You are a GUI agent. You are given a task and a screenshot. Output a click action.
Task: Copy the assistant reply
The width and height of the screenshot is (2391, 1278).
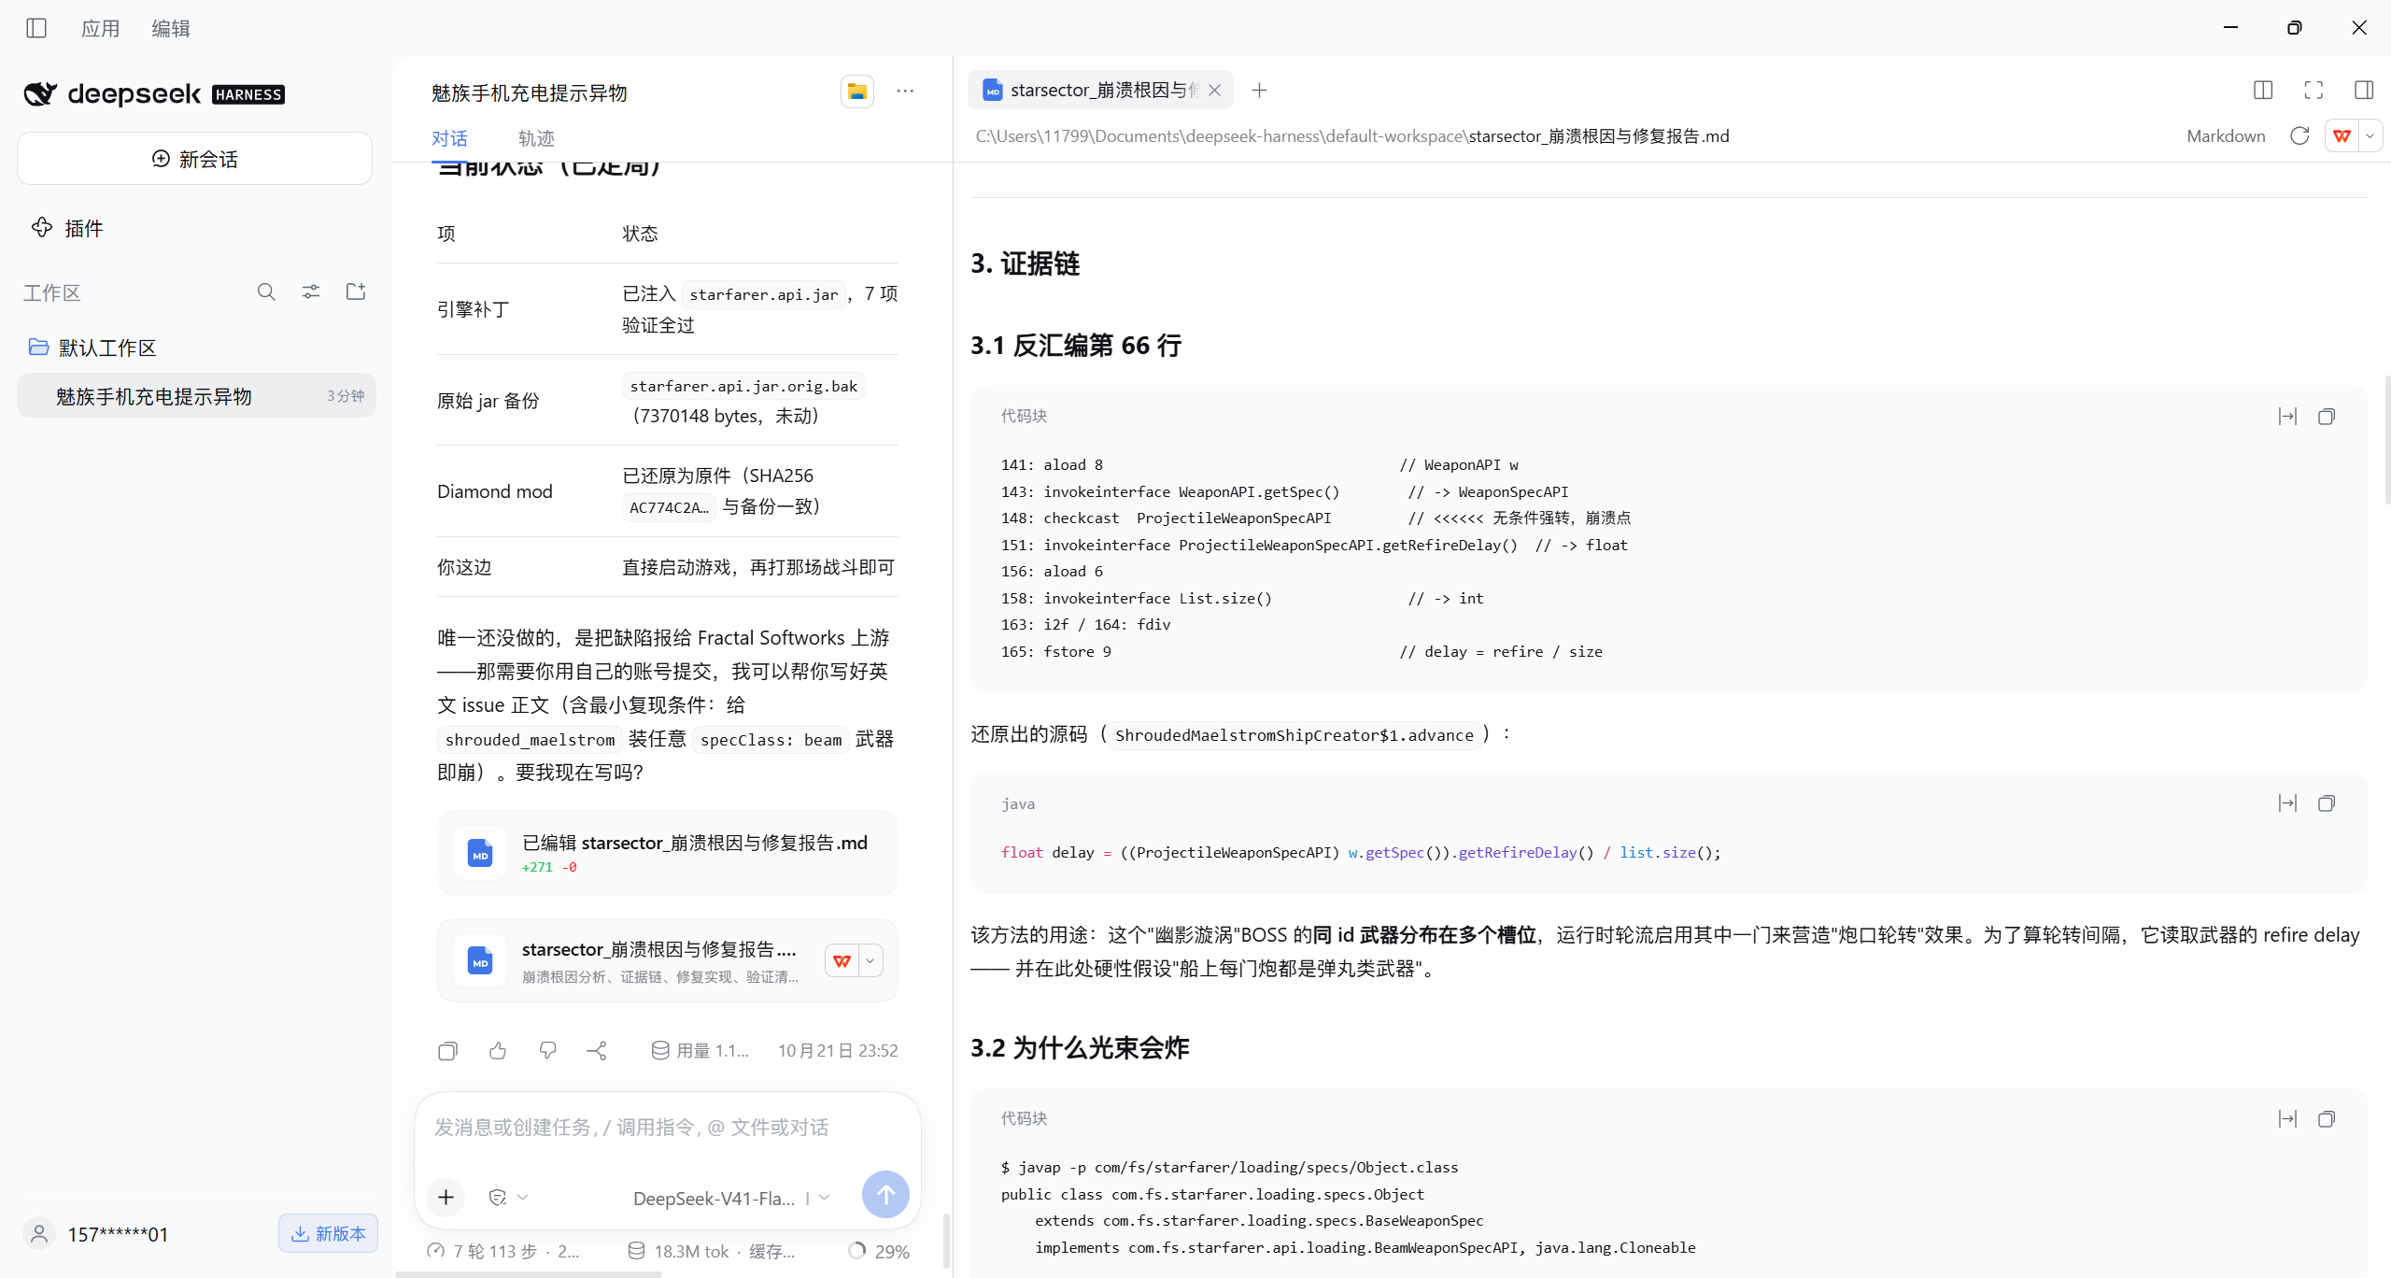[x=448, y=1051]
